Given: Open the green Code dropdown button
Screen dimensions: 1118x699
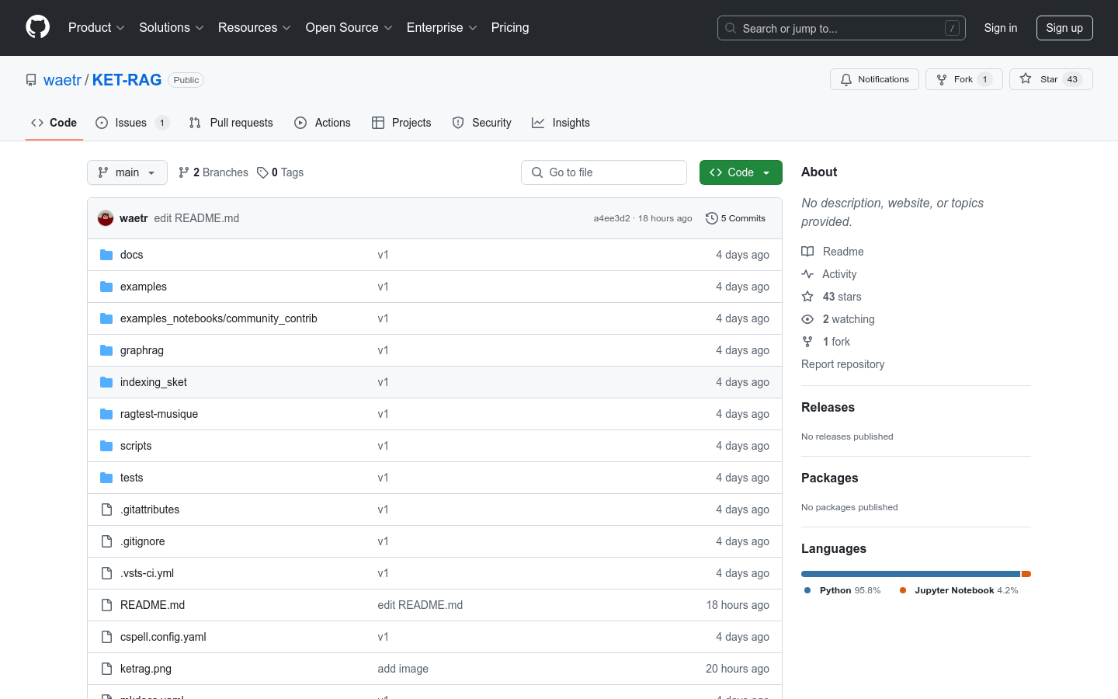Looking at the screenshot, I should 741,172.
